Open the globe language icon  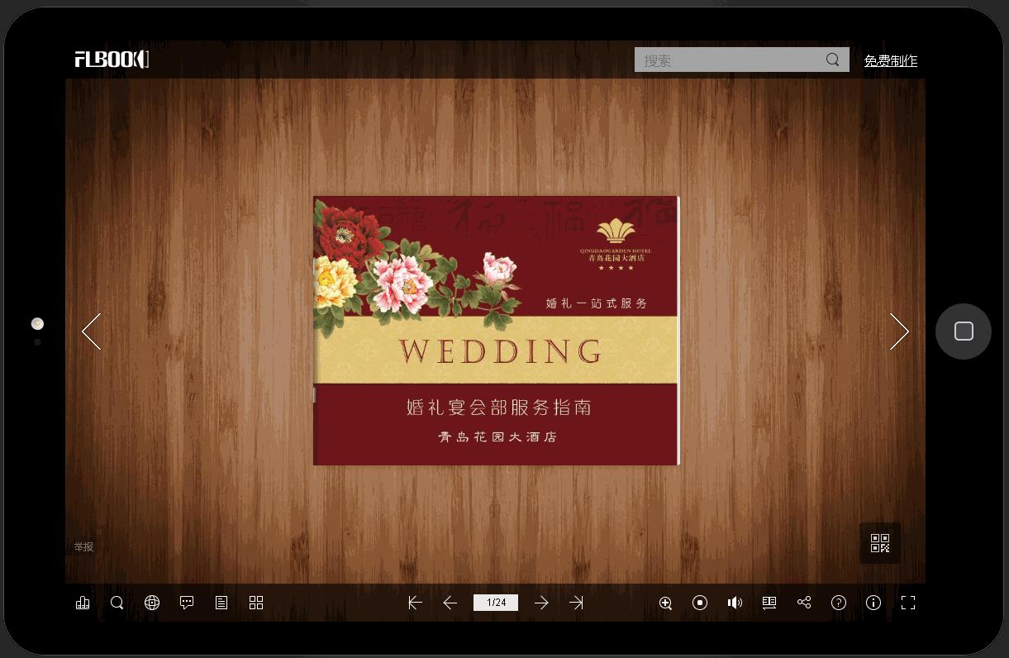[152, 603]
